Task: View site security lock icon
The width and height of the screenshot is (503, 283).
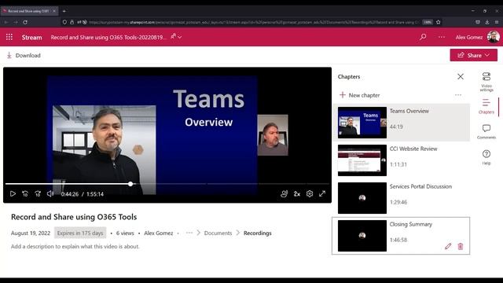Action: pos(72,22)
